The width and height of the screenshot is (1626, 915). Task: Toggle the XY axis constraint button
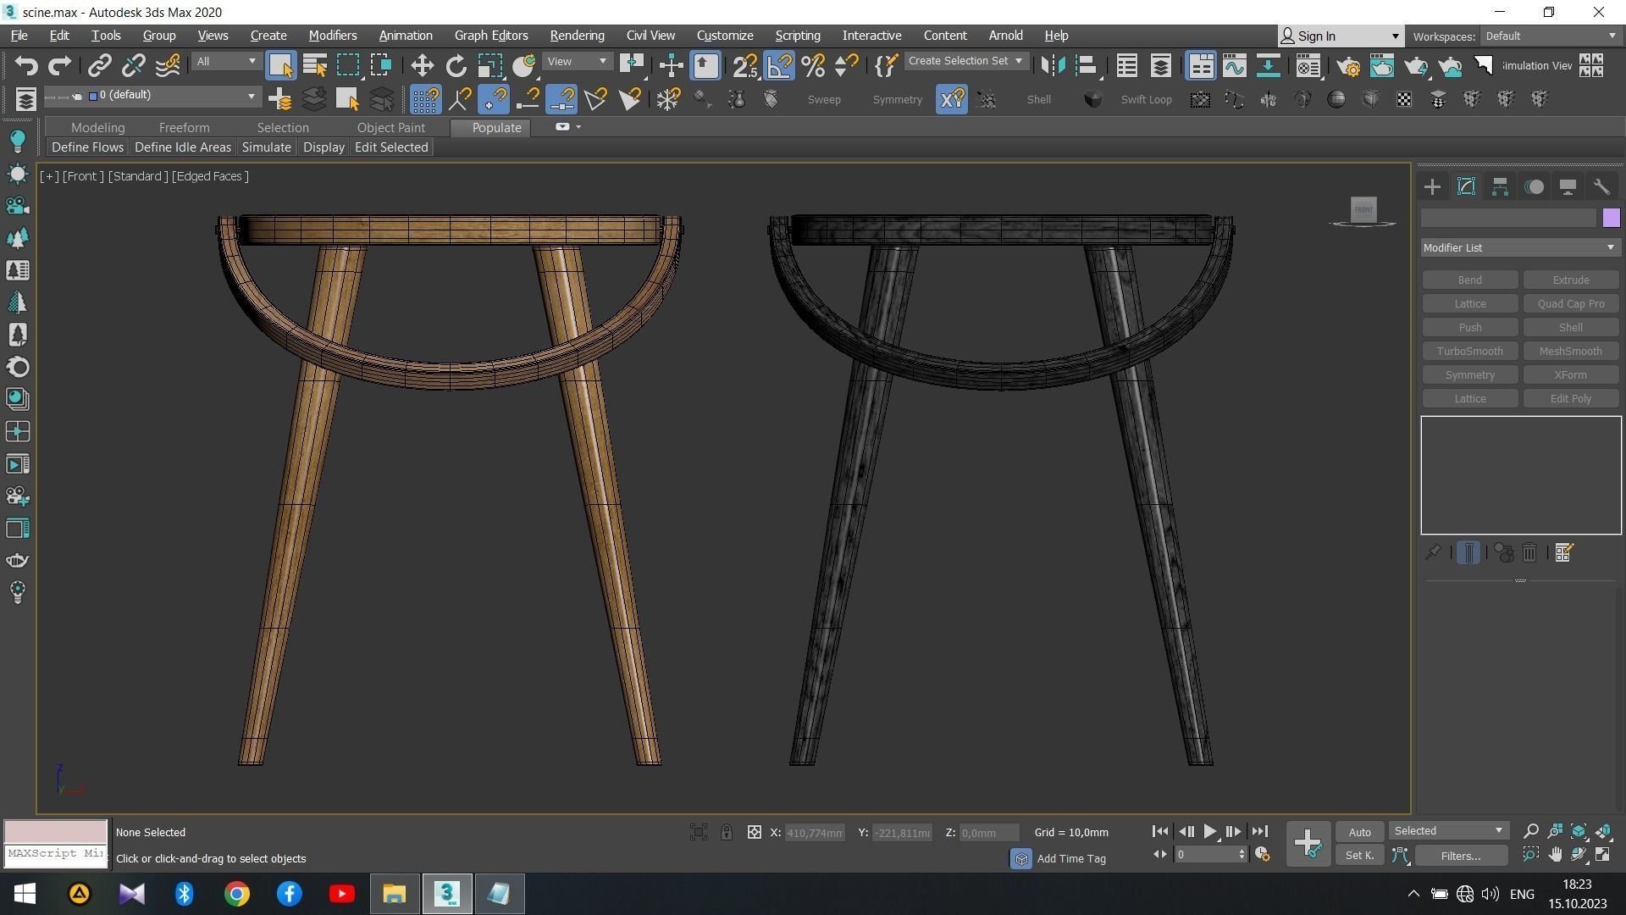952,99
